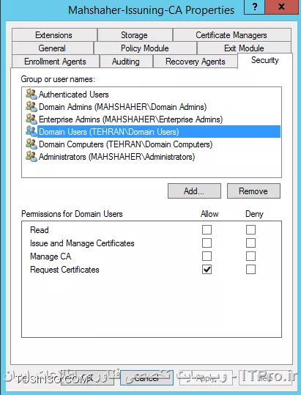
Task: Click the Authenticated Users group icon
Action: tap(31, 95)
